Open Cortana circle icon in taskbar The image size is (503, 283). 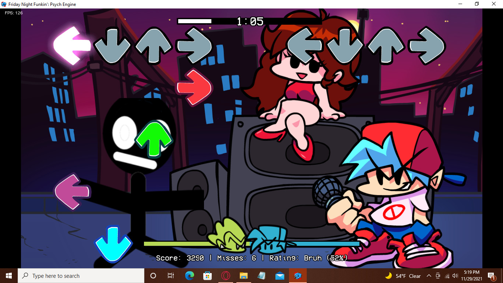153,276
